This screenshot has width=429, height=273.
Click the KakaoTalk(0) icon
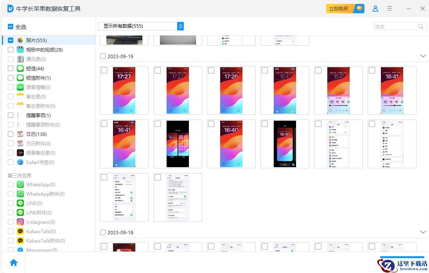20,231
